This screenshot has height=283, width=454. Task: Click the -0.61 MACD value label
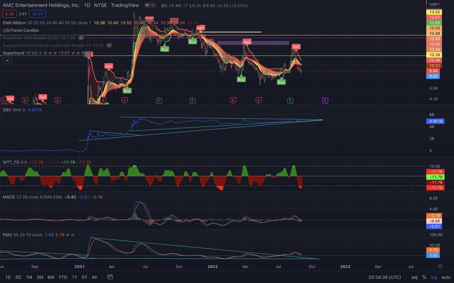coord(434,226)
